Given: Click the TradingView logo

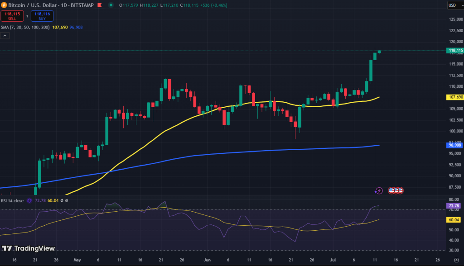Looking at the screenshot, I should click(x=29, y=248).
